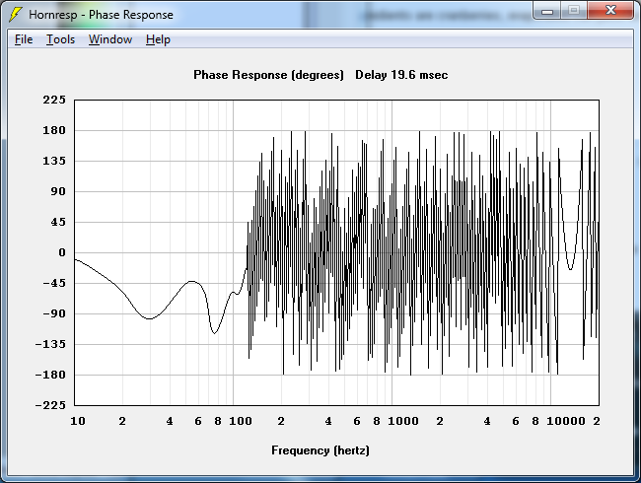
Task: Click the 1000 frequency axis label
Action: pyautogui.click(x=403, y=421)
